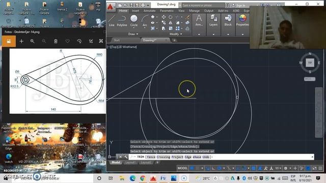
Task: Select the Copy tool in Modify panel
Action: coord(164,22)
